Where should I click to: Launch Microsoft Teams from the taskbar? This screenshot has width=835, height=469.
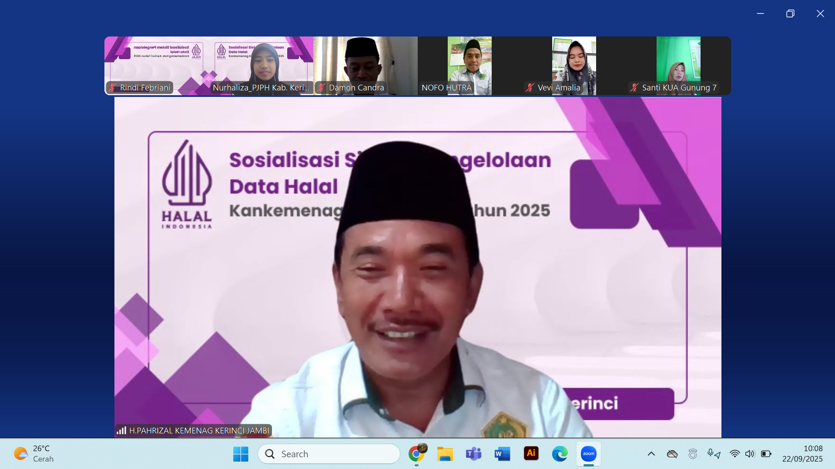[473, 454]
